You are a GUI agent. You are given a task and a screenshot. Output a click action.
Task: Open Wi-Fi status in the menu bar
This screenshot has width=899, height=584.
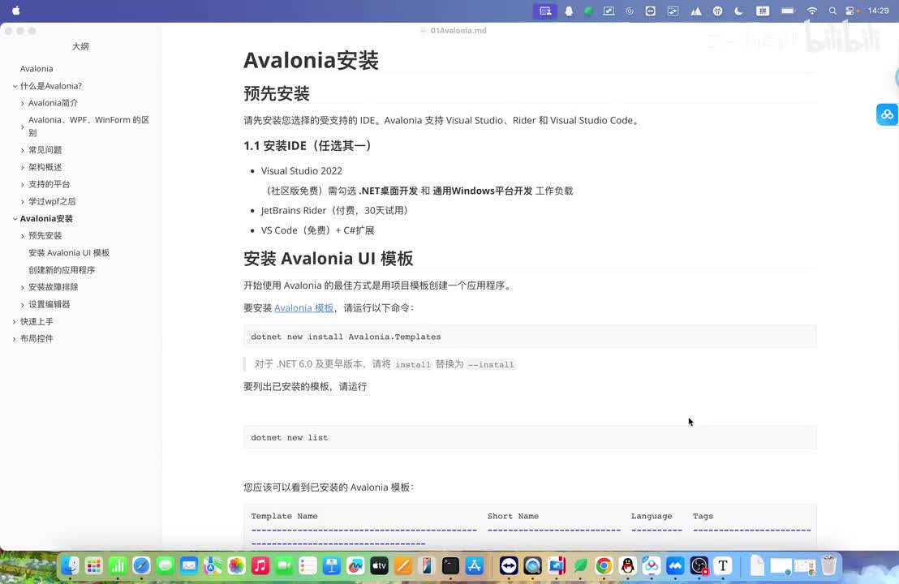812,11
